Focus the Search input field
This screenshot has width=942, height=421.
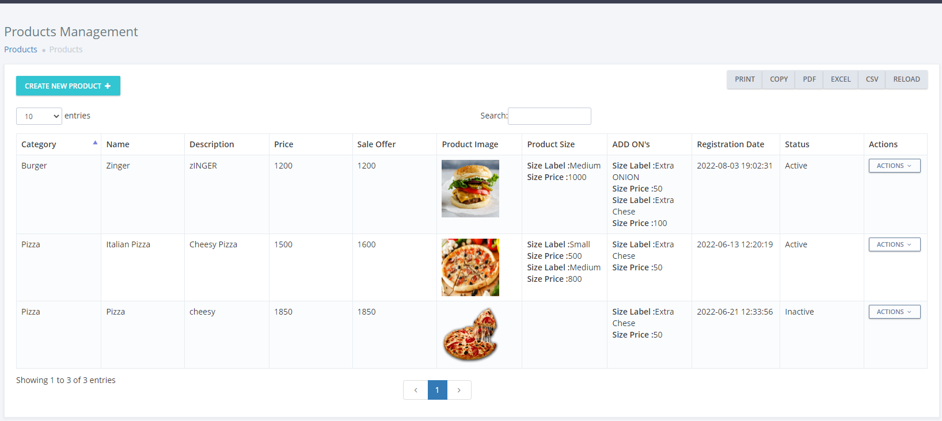(x=549, y=116)
